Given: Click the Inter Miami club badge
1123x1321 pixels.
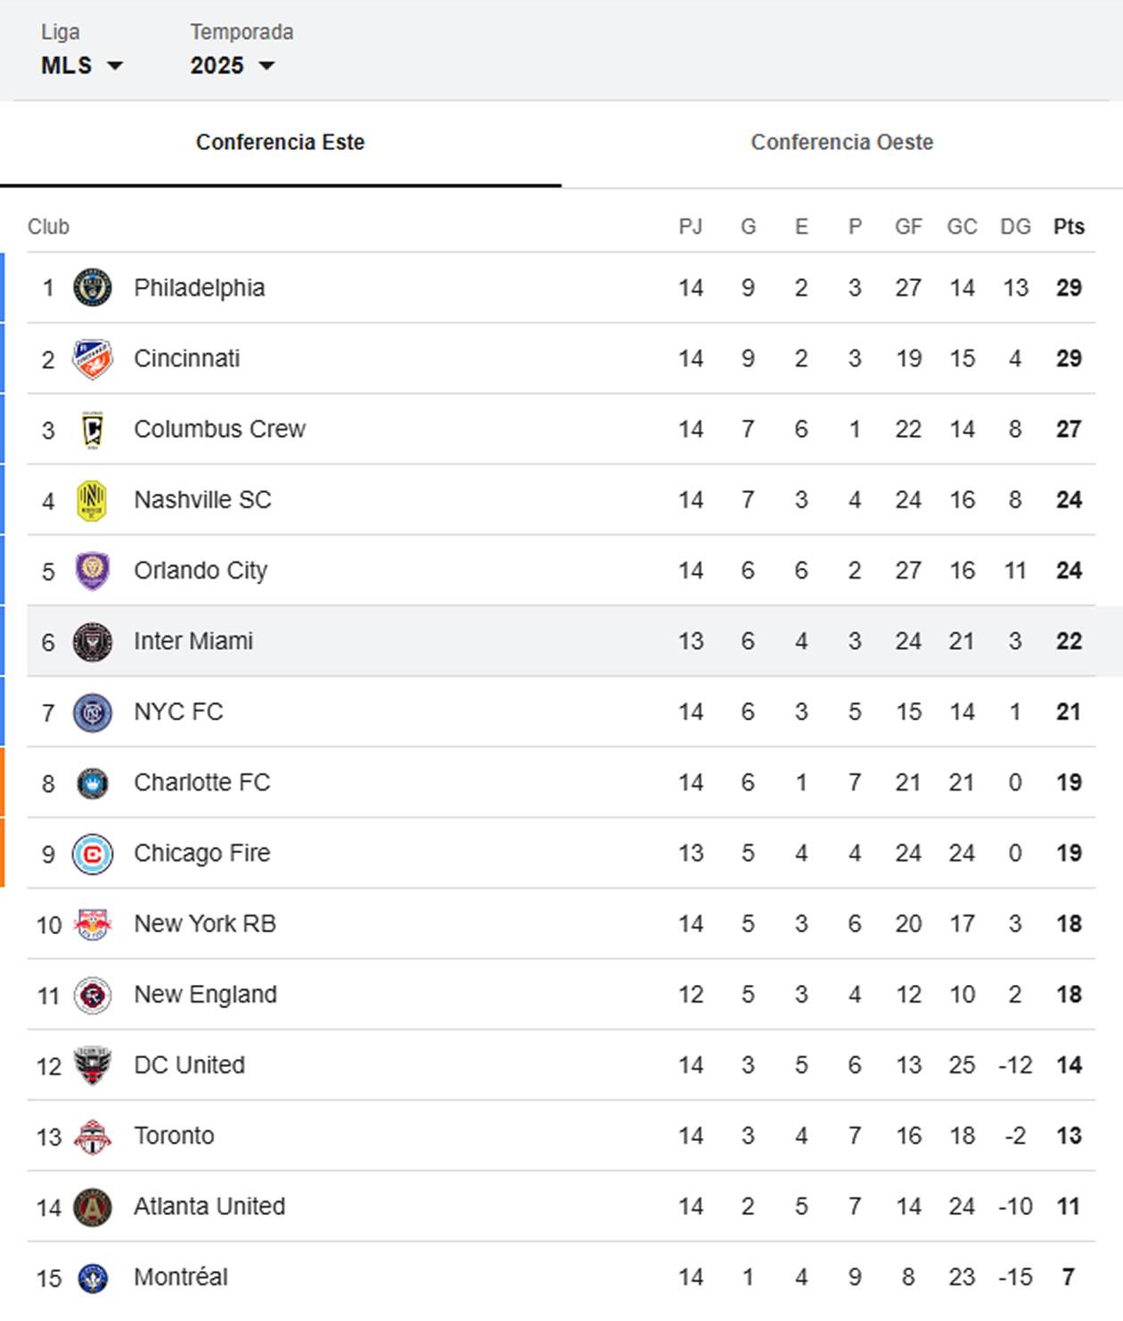Looking at the screenshot, I should click(94, 640).
